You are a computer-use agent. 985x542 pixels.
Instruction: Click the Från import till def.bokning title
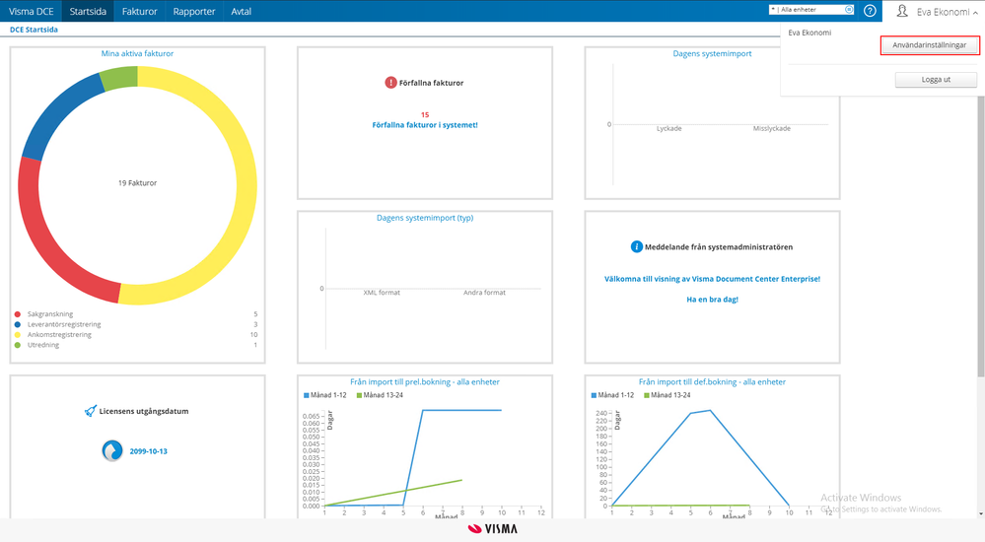tap(712, 381)
